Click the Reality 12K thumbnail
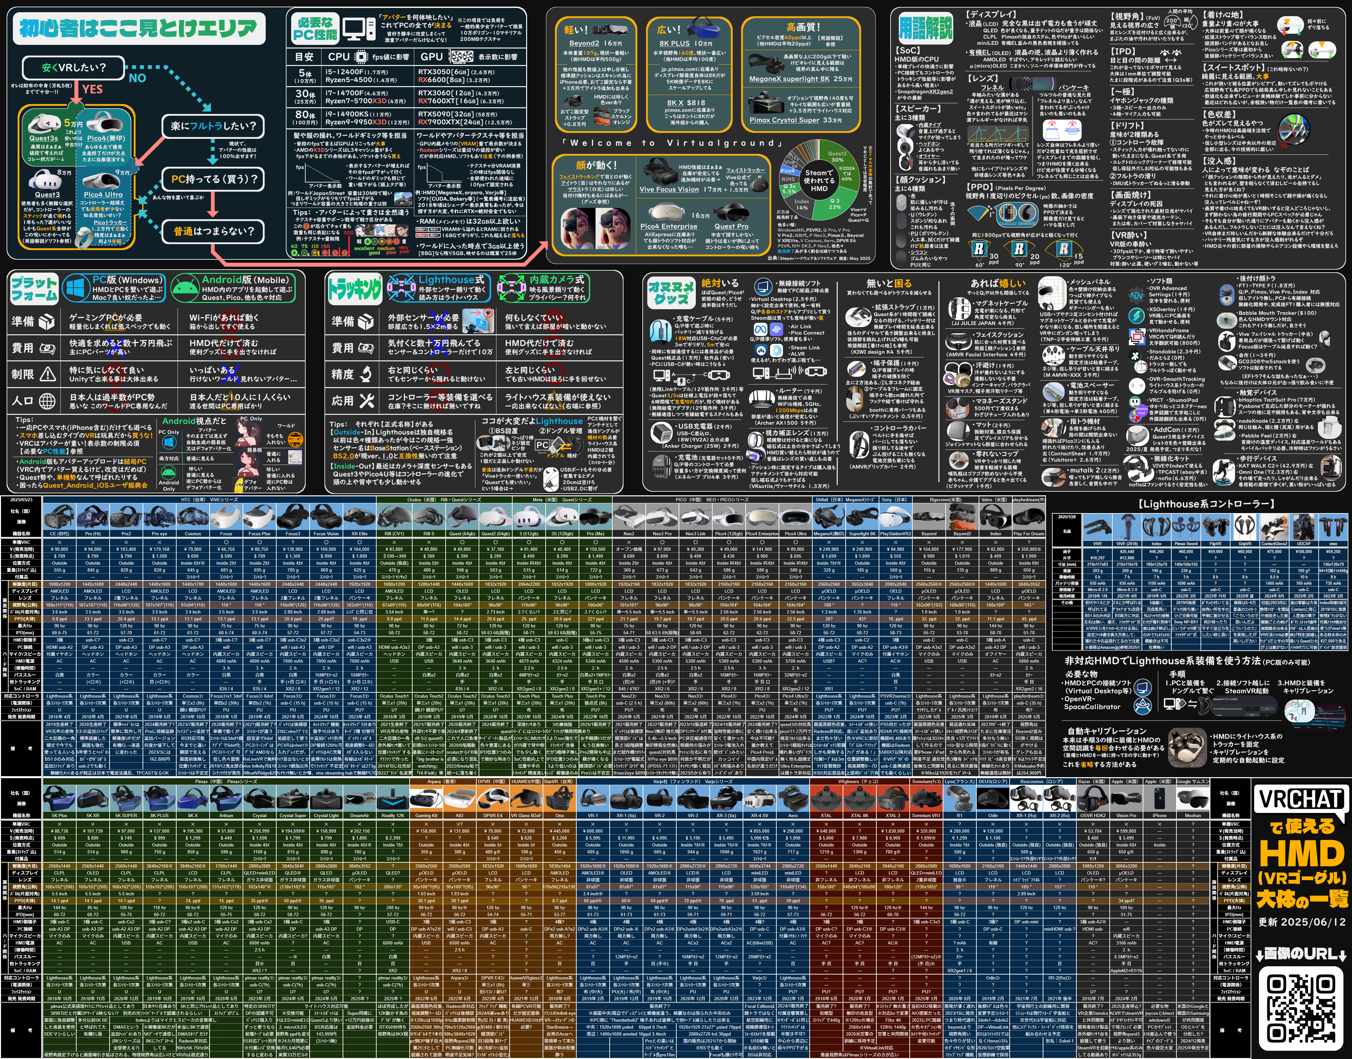The width and height of the screenshot is (1352, 1059). pyautogui.click(x=392, y=798)
